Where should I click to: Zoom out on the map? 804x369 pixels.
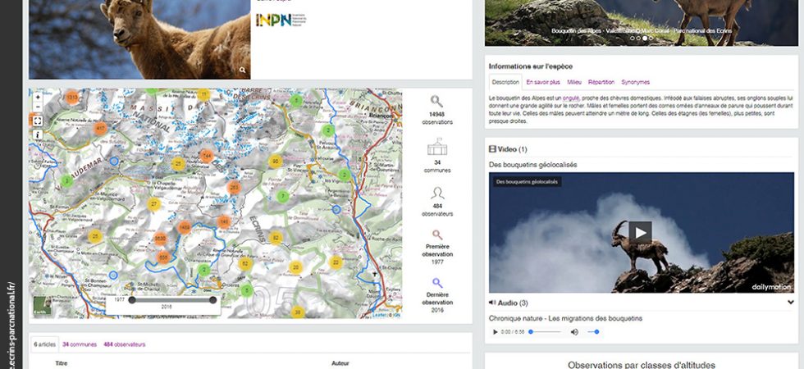tap(38, 107)
